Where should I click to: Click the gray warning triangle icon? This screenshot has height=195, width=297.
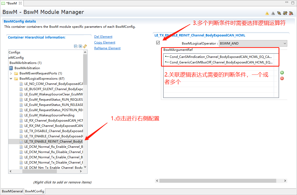tap(273, 13)
